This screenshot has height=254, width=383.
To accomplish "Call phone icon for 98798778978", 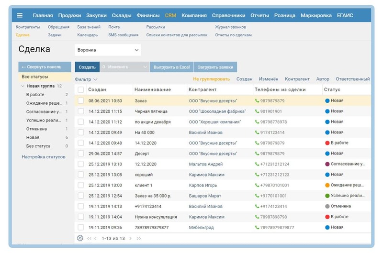I will (257, 122).
